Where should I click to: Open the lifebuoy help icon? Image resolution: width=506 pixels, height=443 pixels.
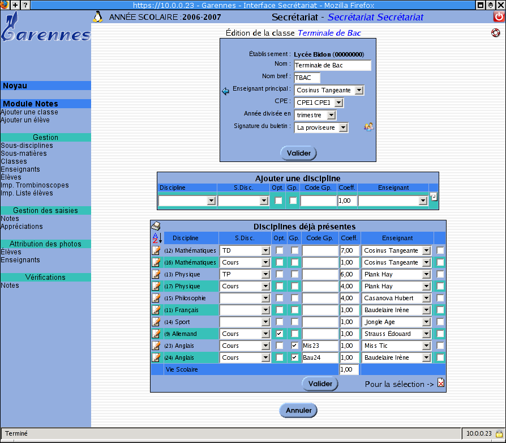point(496,33)
